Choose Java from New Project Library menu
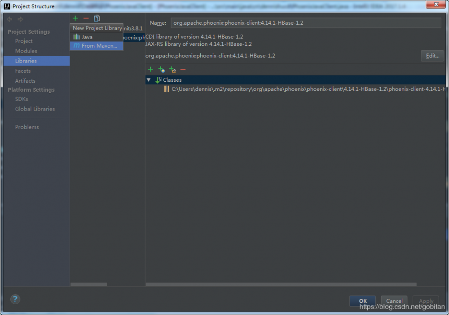This screenshot has height=315, width=449. (97, 37)
